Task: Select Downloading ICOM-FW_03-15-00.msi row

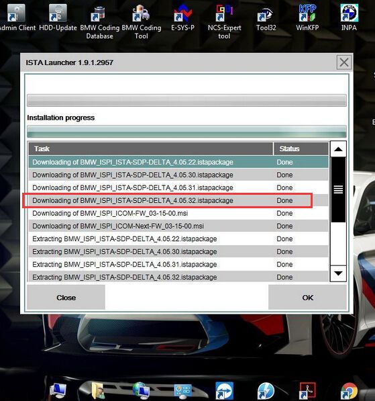Action: [x=178, y=214]
